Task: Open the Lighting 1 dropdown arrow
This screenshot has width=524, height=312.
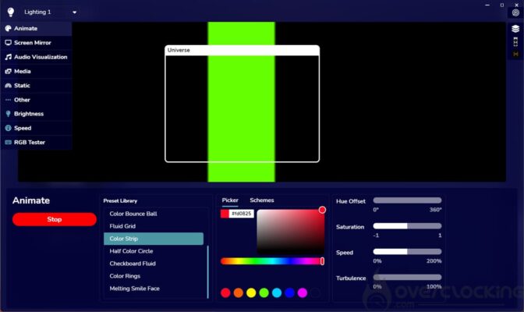Action: click(74, 12)
